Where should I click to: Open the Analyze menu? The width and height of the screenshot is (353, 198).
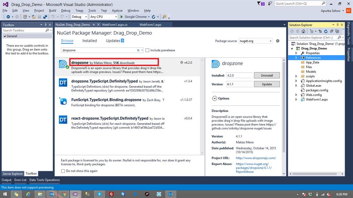pyautogui.click(x=117, y=11)
